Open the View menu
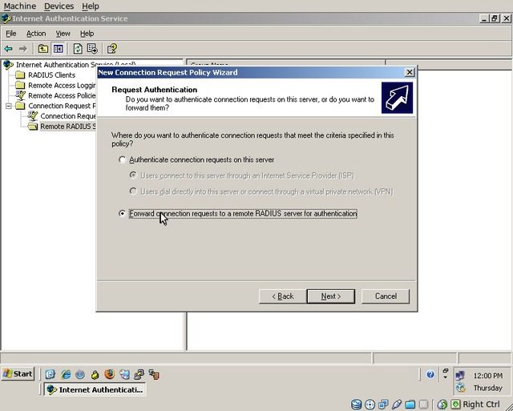The height and width of the screenshot is (411, 513). coord(63,34)
